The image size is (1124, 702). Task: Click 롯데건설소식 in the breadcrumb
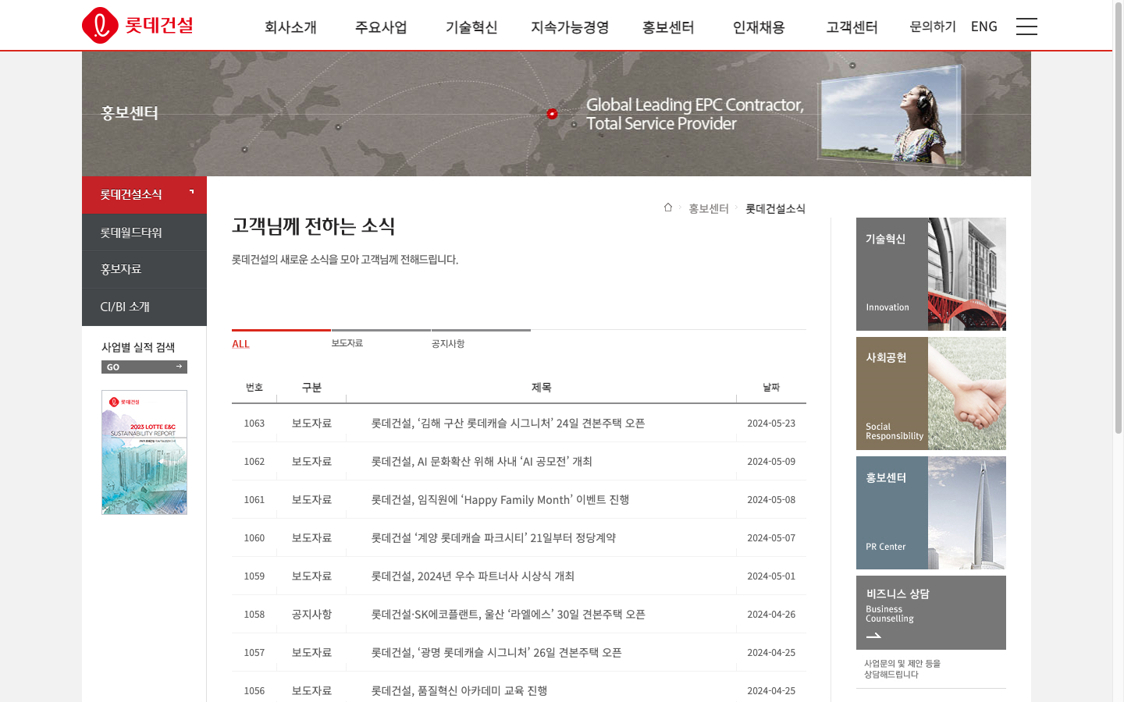click(775, 208)
